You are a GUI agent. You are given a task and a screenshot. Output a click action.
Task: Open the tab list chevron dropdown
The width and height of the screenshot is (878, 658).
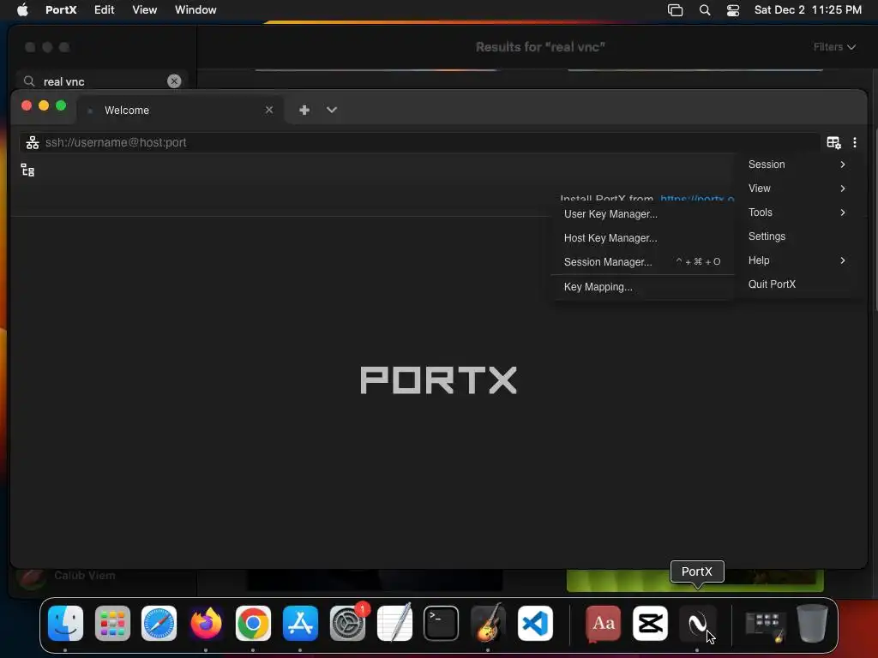[332, 110]
